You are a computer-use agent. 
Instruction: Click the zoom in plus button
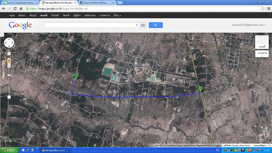pyautogui.click(x=9, y=66)
